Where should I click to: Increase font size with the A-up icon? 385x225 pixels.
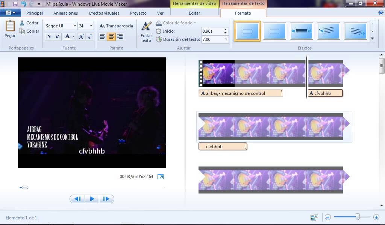[81, 37]
